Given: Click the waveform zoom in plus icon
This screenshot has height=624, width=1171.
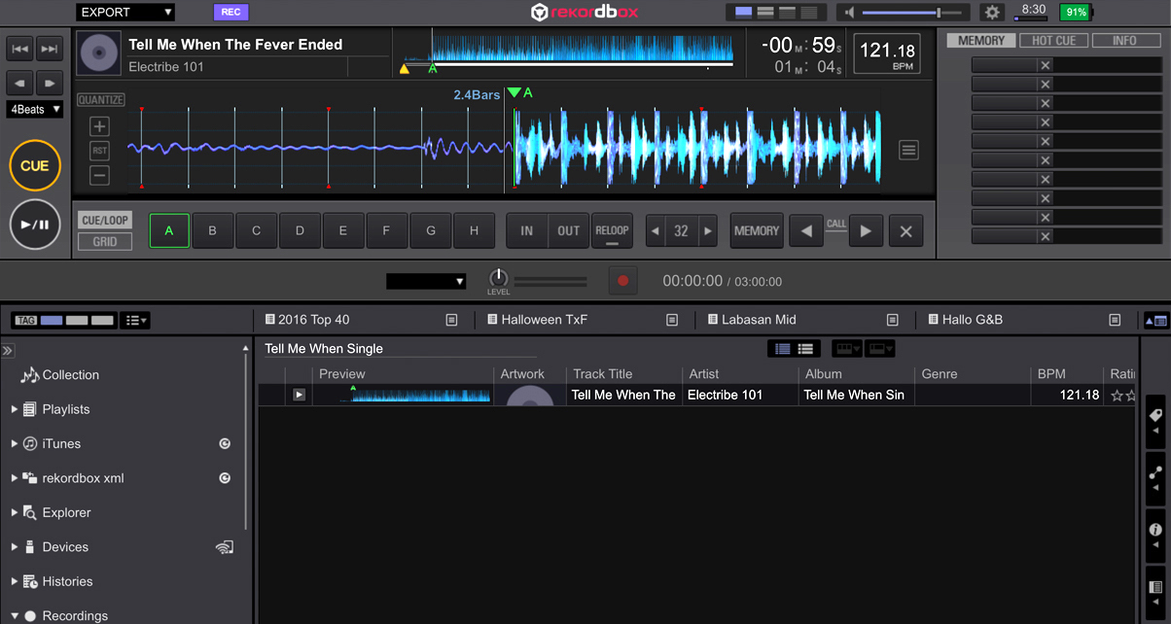Looking at the screenshot, I should [100, 126].
